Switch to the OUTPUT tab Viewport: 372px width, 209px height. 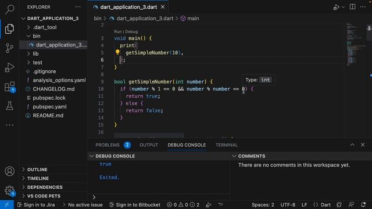click(x=149, y=145)
